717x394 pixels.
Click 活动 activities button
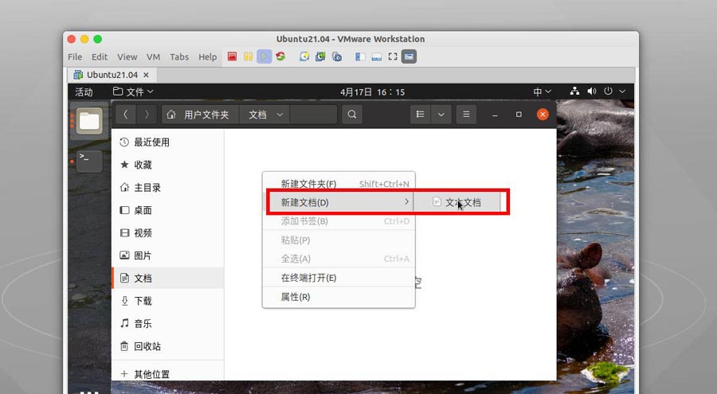click(84, 92)
